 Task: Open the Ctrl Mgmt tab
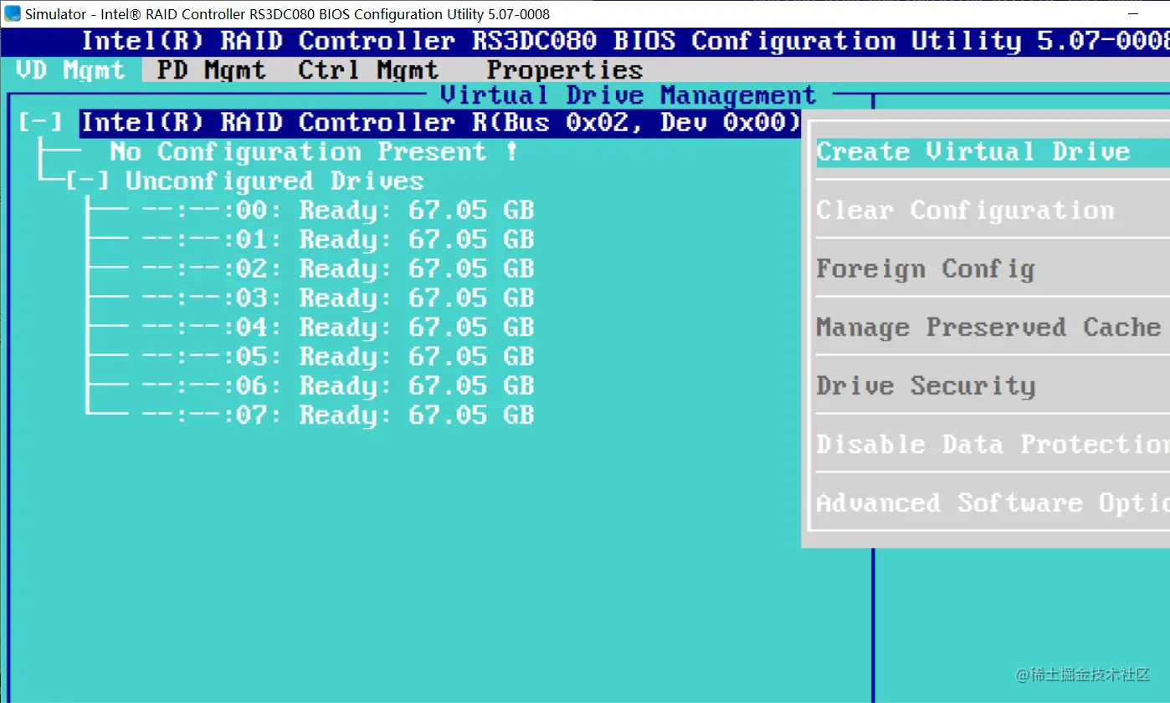[x=367, y=69]
